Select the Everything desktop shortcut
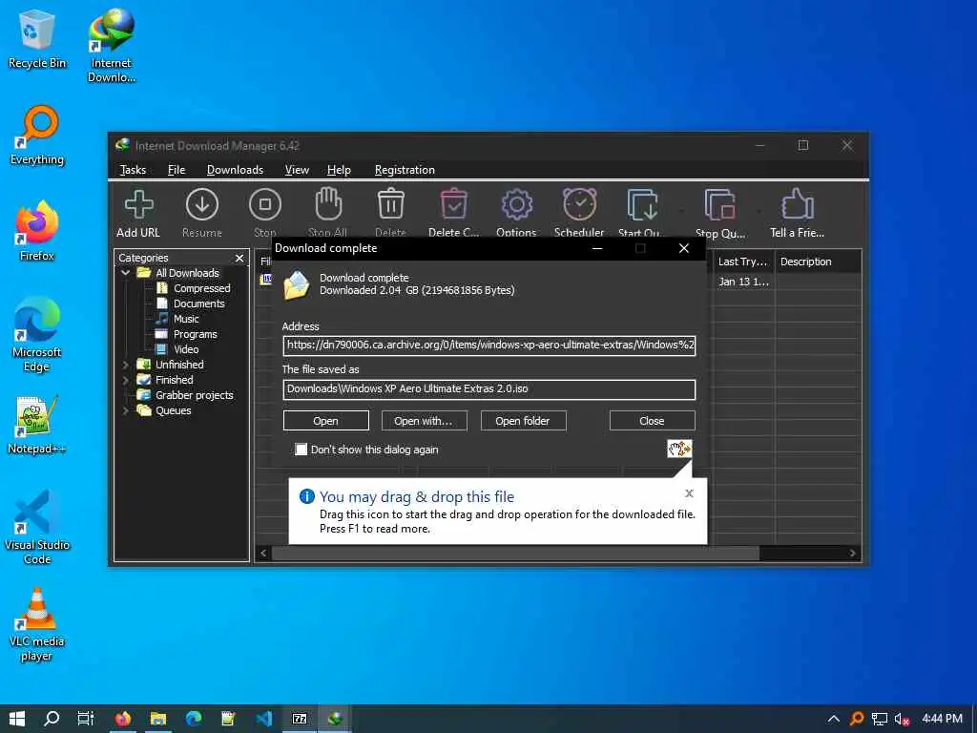 (x=37, y=136)
